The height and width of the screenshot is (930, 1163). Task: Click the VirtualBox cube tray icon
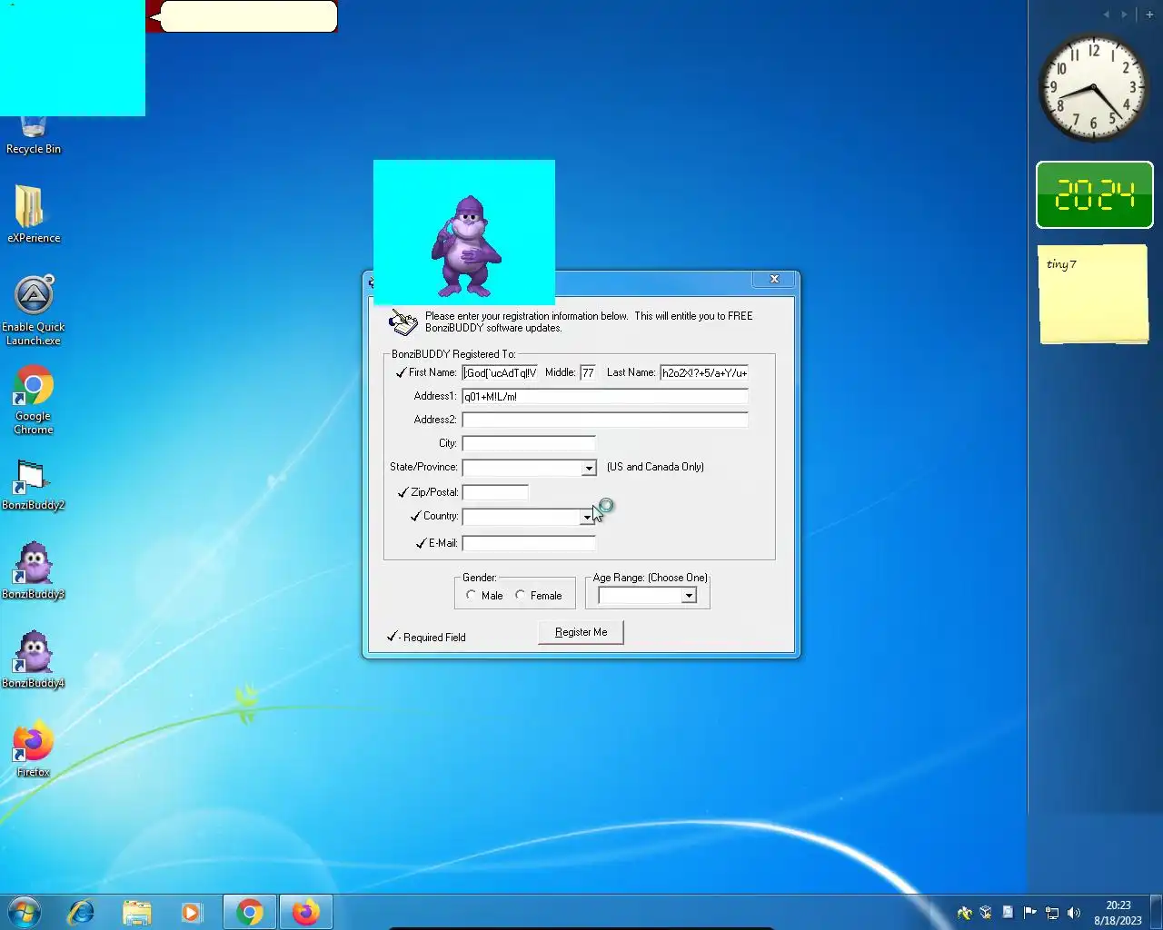click(x=986, y=913)
